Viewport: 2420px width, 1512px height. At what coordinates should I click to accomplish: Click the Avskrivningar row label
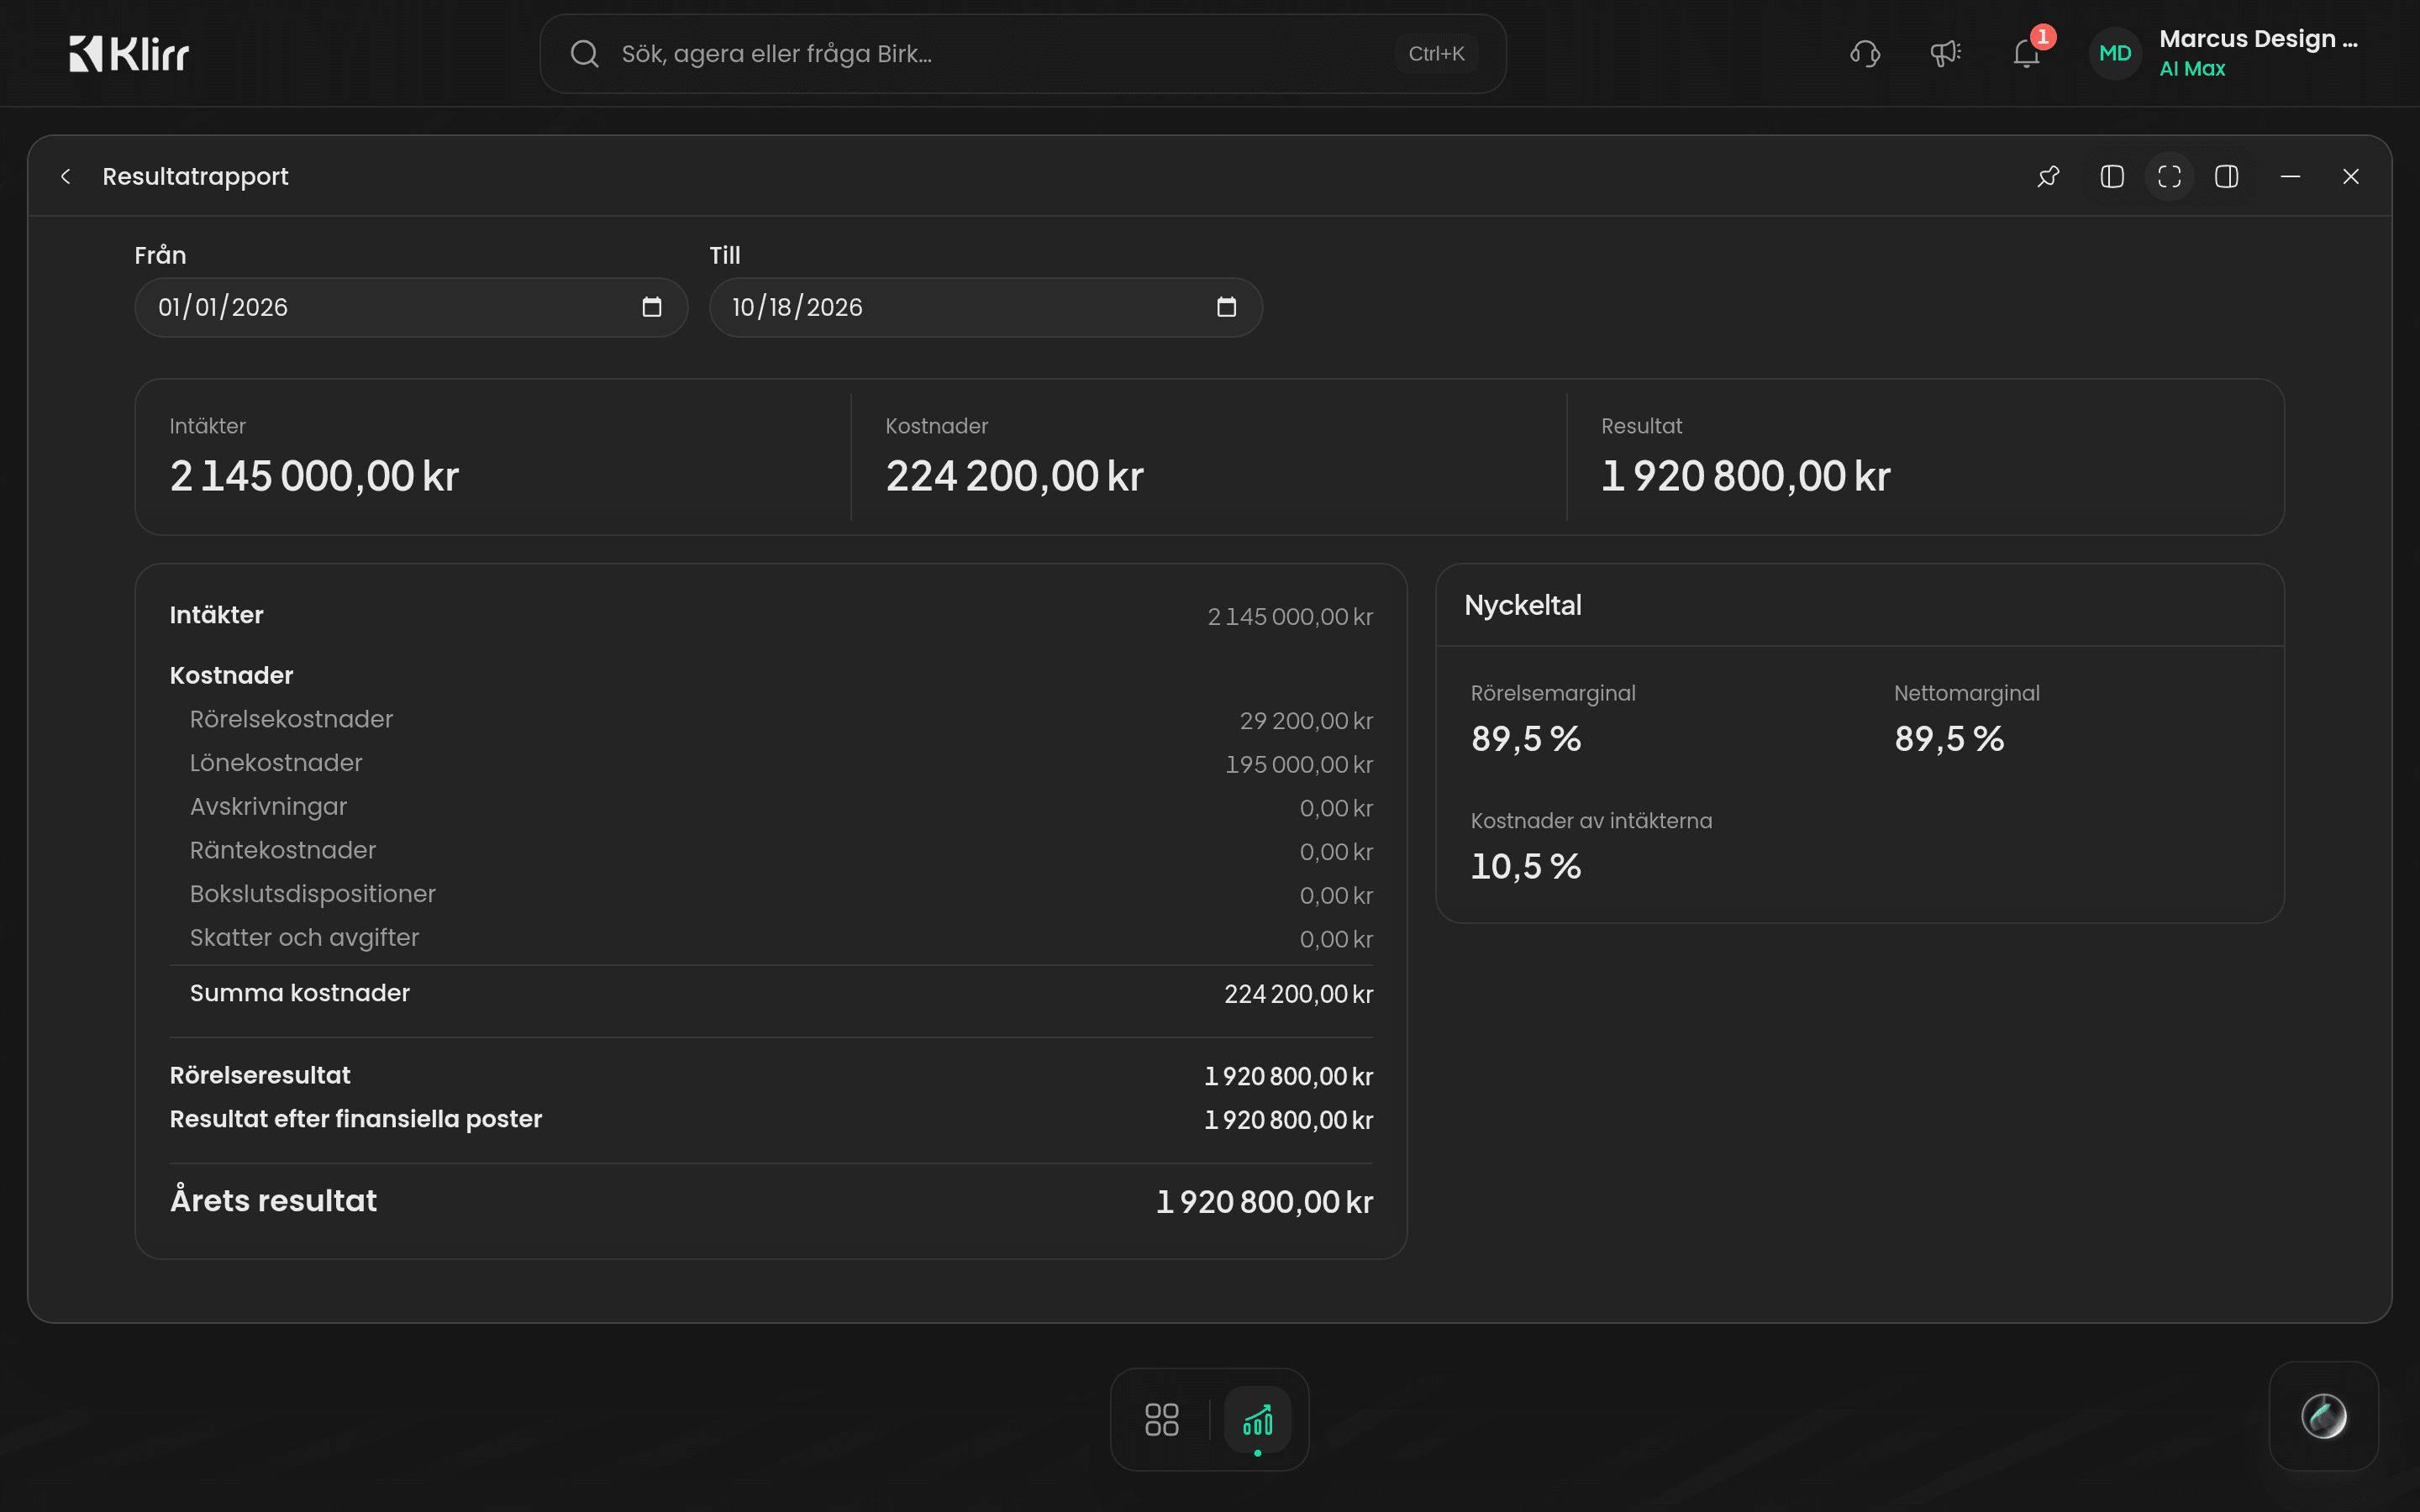coord(268,807)
